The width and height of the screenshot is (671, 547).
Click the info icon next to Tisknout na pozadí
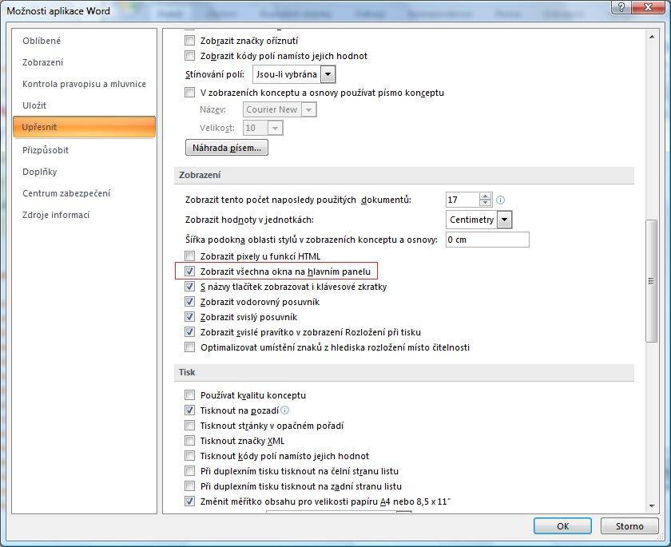click(285, 410)
